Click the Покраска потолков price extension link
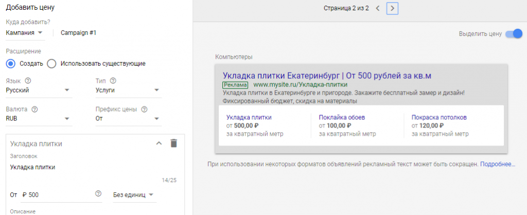This screenshot has width=527, height=215. (x=439, y=118)
